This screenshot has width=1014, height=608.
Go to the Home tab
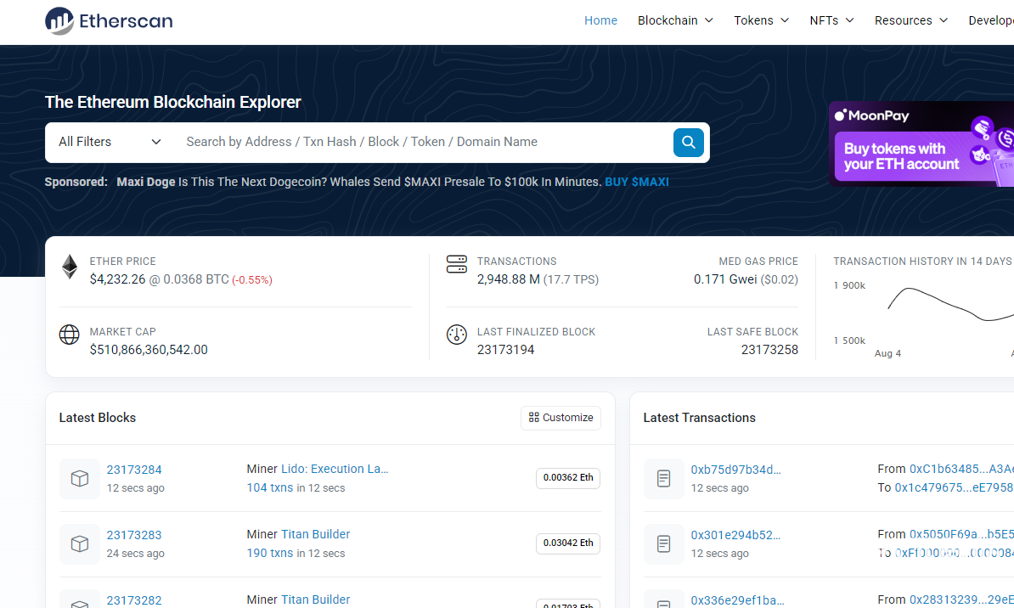pyautogui.click(x=600, y=20)
